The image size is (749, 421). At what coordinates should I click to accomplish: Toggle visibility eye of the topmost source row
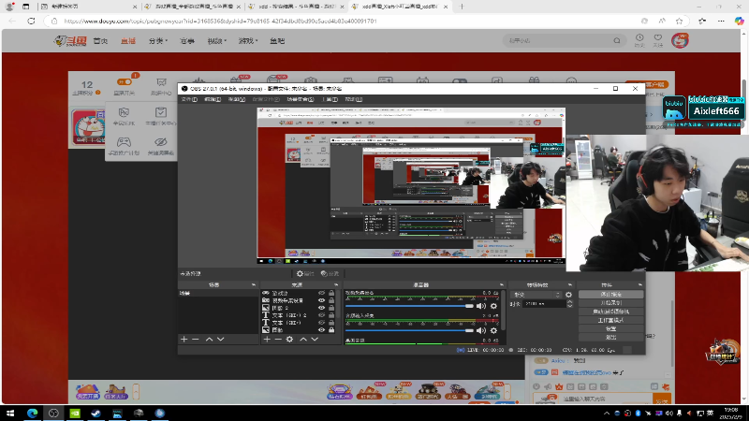pyautogui.click(x=321, y=293)
